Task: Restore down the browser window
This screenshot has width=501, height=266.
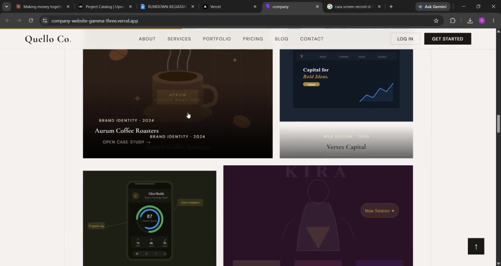Action: [x=478, y=7]
